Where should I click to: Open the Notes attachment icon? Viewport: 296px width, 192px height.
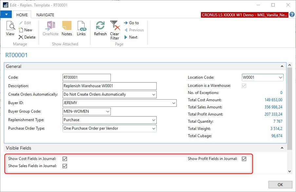[67, 26]
